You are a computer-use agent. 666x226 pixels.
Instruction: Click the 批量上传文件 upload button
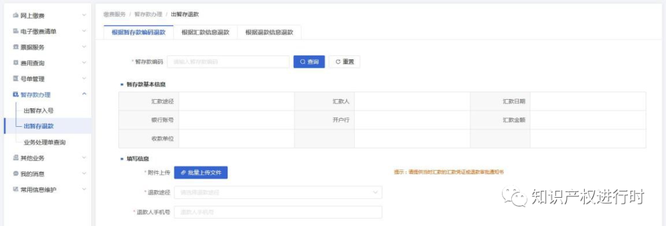201,172
